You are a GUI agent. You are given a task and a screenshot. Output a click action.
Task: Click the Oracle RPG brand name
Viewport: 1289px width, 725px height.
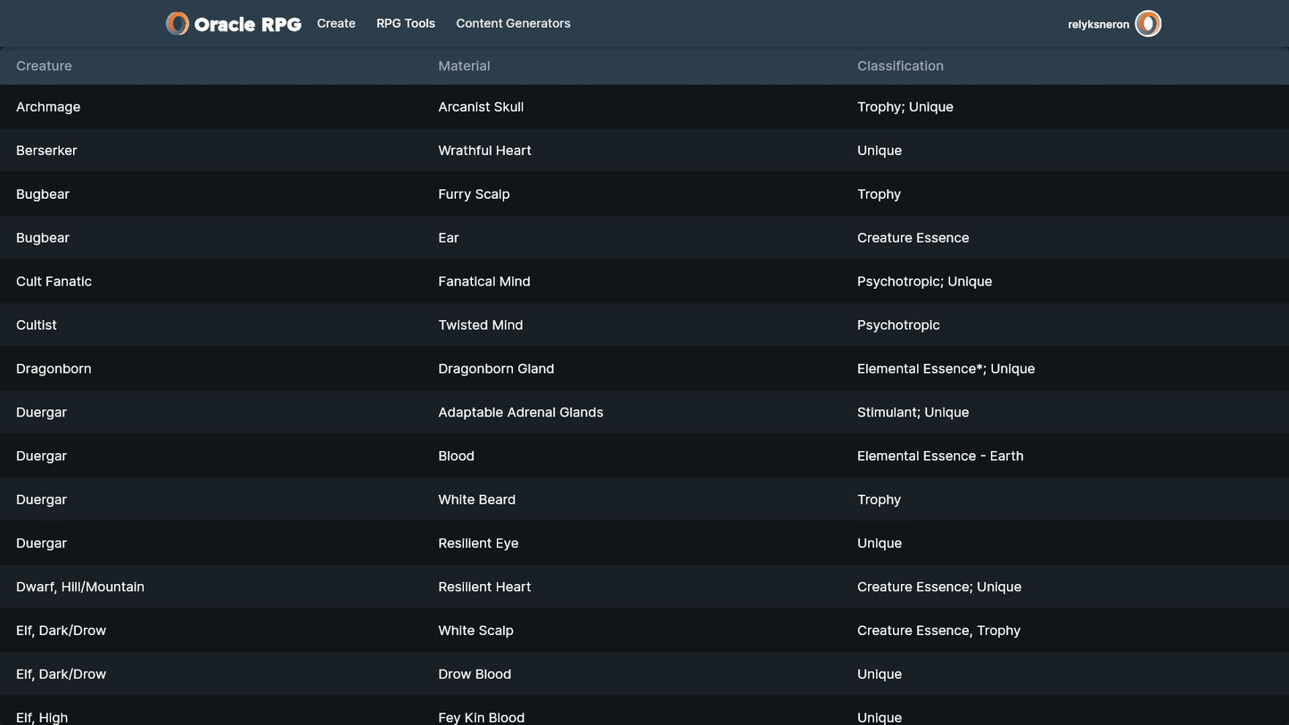click(x=247, y=25)
